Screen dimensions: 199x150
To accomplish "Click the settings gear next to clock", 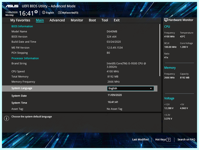I will (36, 12).
